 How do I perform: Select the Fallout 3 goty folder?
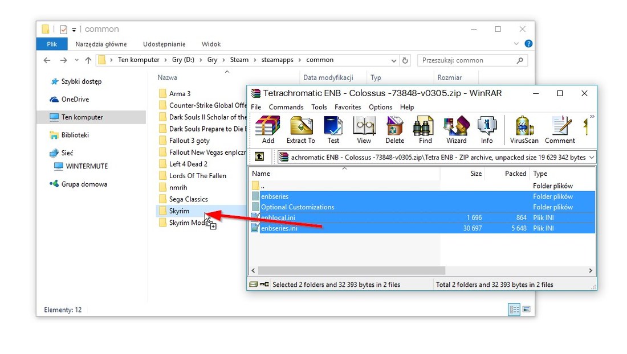(184, 141)
